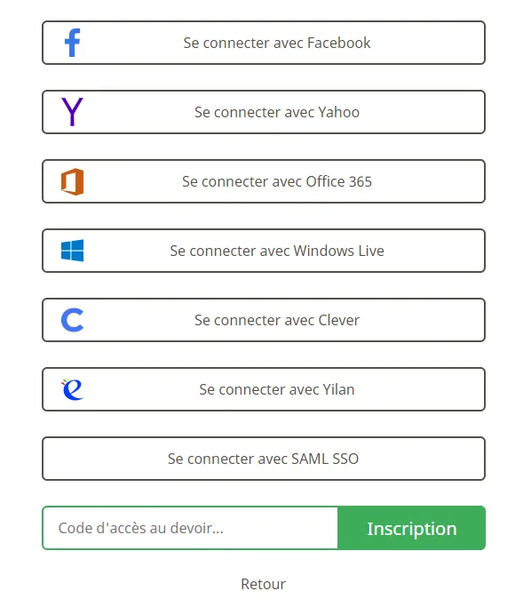Click the green Inscription button

411,528
